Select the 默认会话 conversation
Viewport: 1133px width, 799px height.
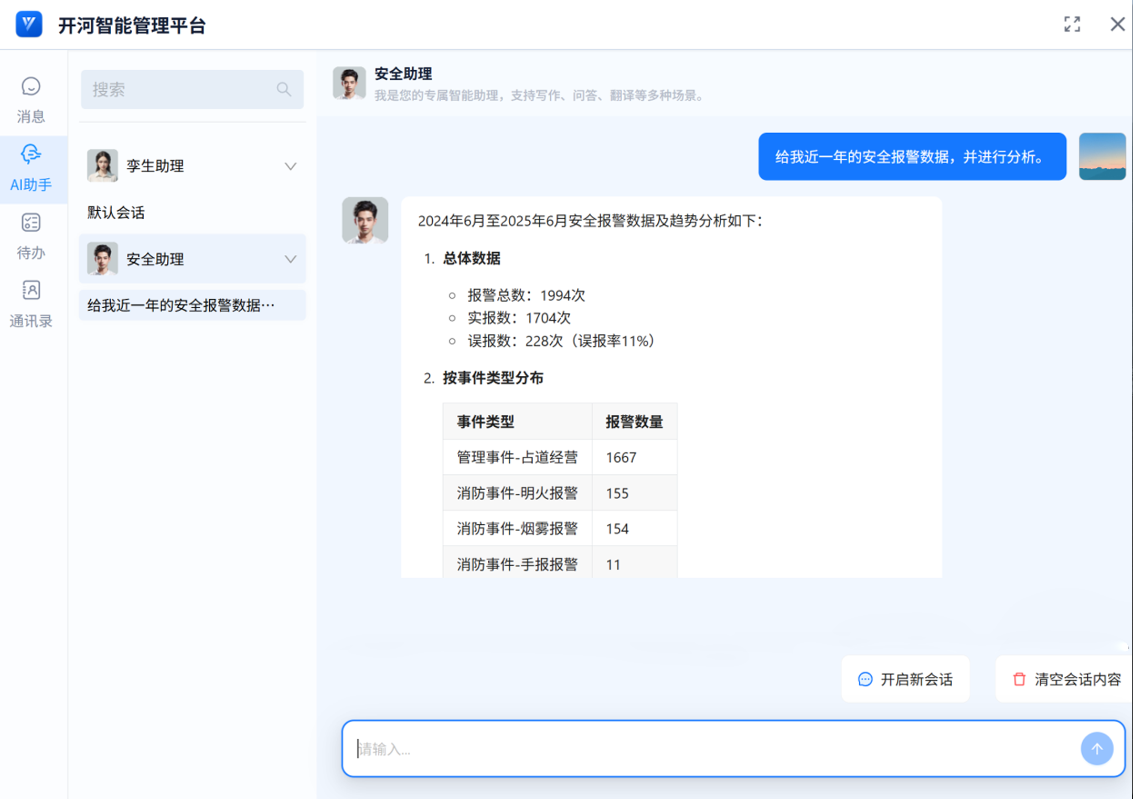tap(116, 212)
